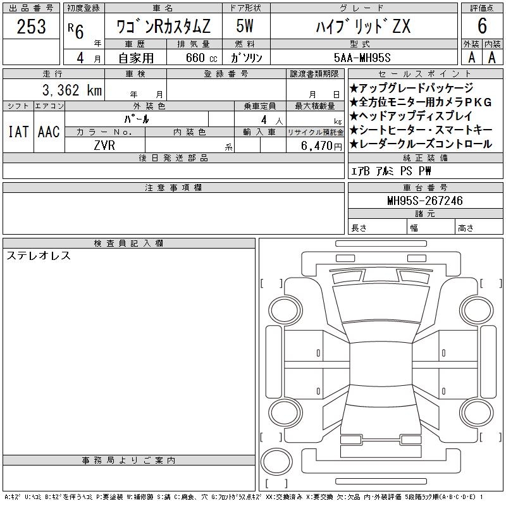Click the air conditioner value AAC

click(49, 132)
